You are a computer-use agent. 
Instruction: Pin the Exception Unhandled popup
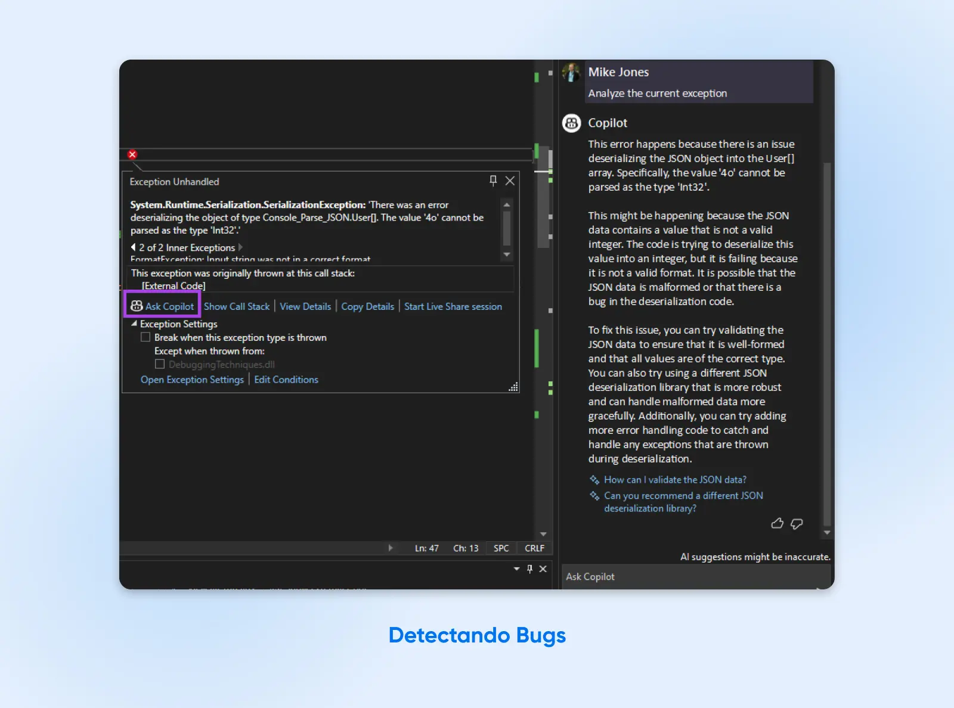(493, 181)
